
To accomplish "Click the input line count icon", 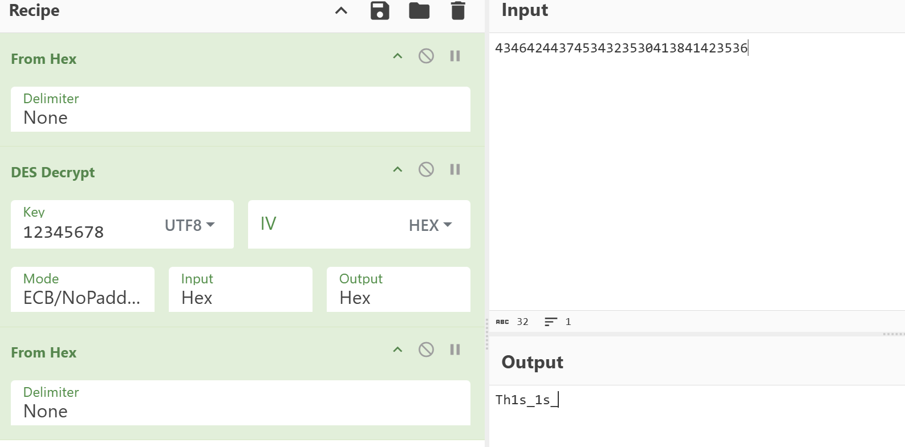I will click(x=550, y=322).
